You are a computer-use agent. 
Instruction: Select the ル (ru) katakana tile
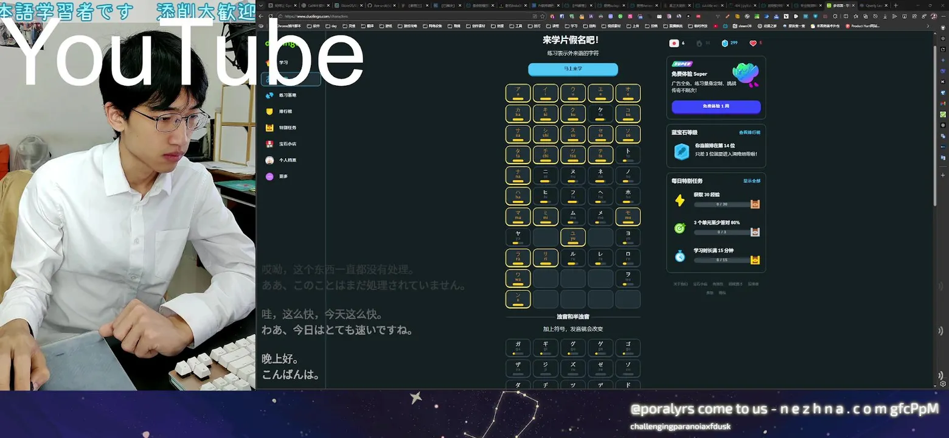coord(572,257)
